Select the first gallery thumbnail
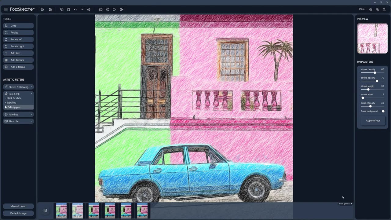This screenshot has height=220, width=391. tap(61, 211)
